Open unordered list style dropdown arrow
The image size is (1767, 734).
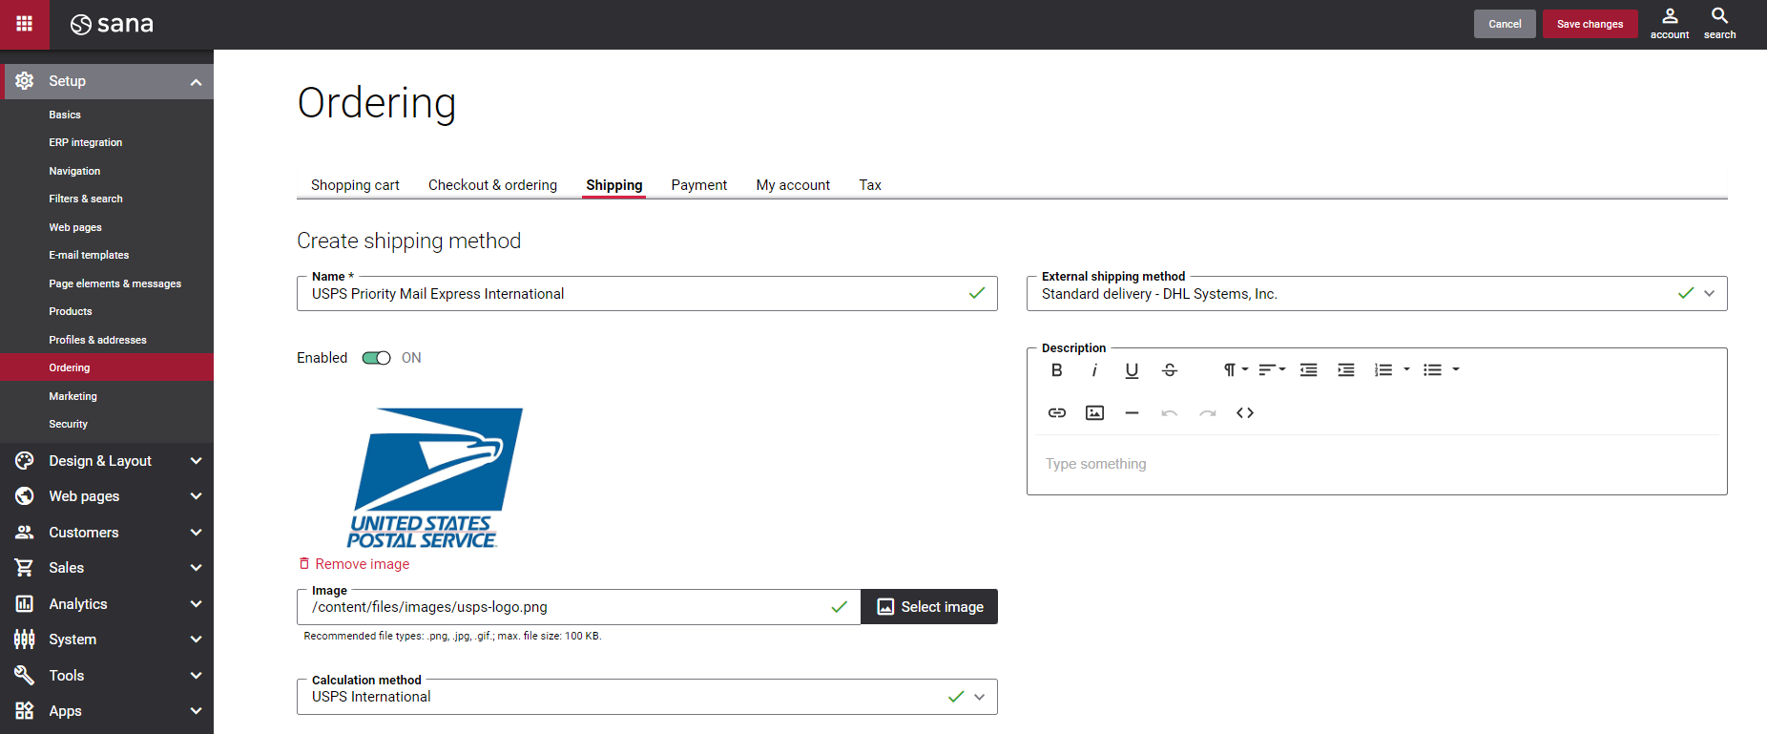(x=1456, y=370)
